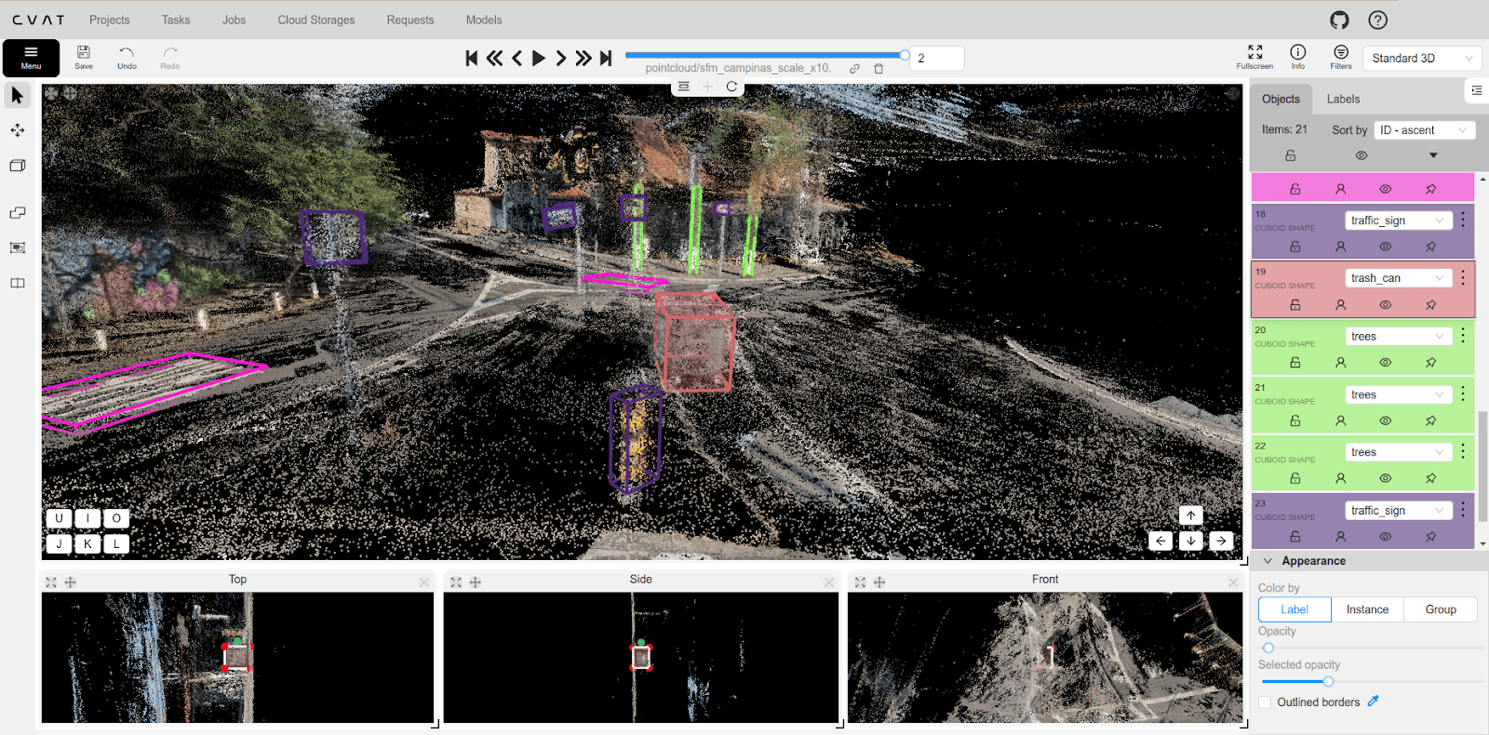The height and width of the screenshot is (735, 1489).
Task: Enable the Outlined borders checkbox
Action: (x=1265, y=702)
